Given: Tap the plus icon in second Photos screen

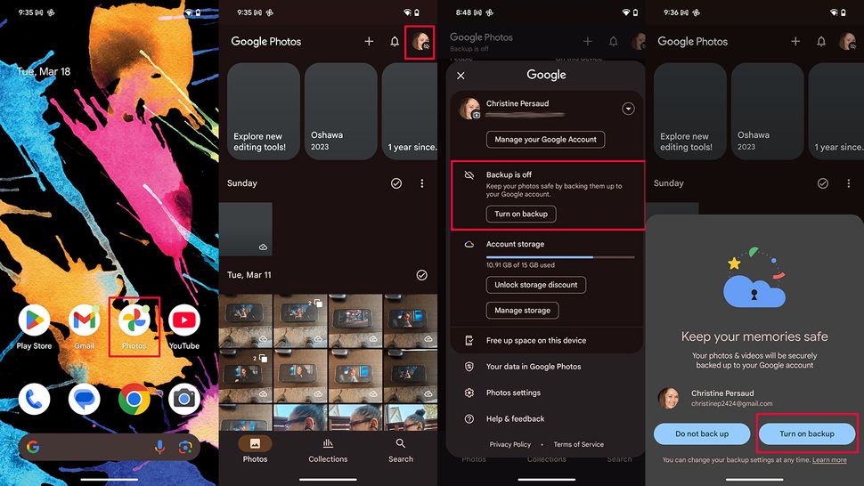Looking at the screenshot, I should tap(369, 41).
